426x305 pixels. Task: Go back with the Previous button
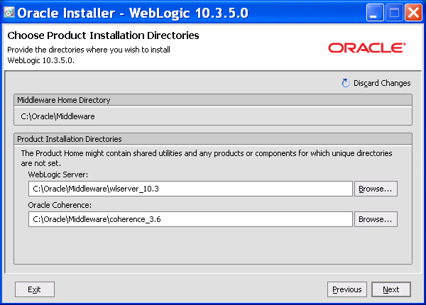pos(347,289)
